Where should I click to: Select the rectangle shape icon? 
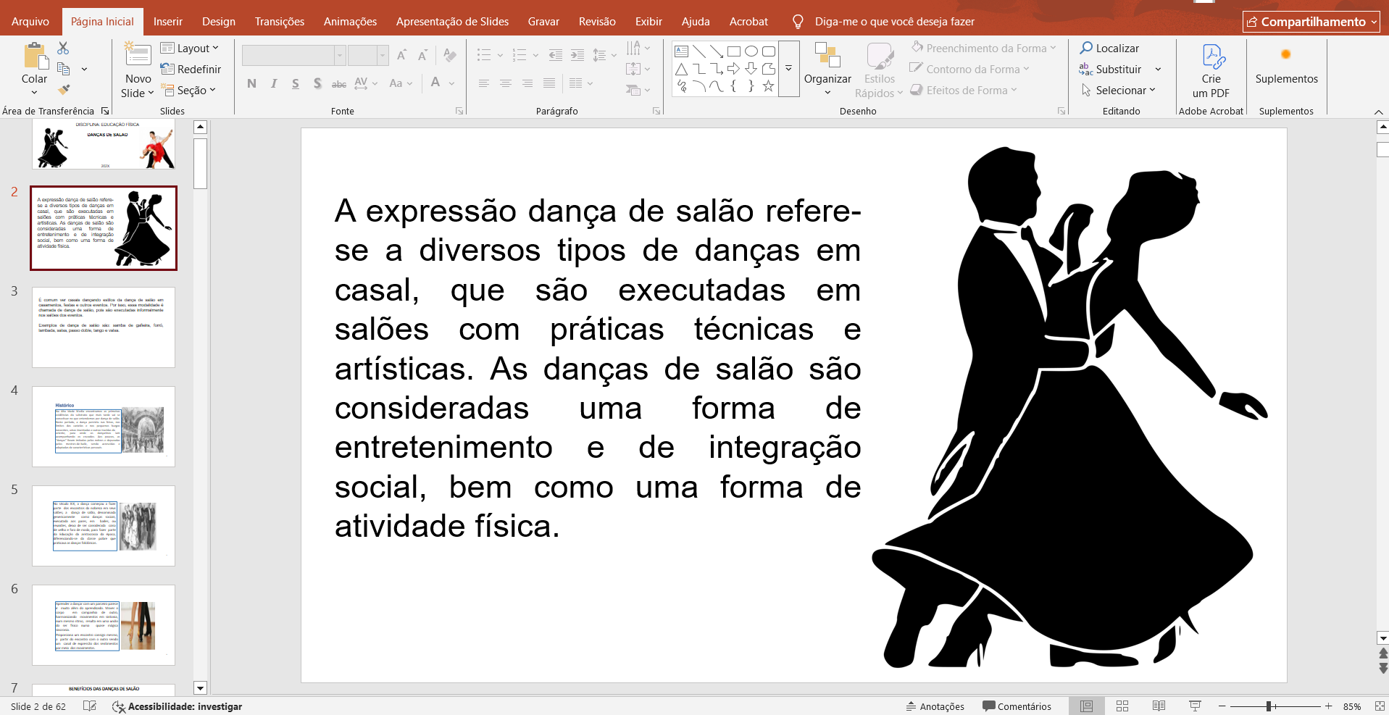[734, 51]
